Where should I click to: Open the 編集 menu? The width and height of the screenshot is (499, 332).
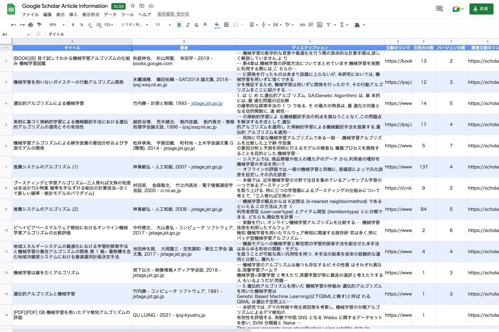pos(48,14)
